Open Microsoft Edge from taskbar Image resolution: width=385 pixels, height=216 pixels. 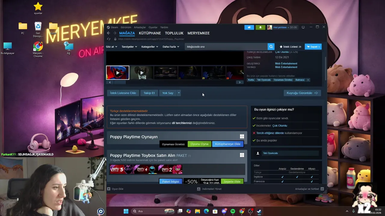point(206,211)
